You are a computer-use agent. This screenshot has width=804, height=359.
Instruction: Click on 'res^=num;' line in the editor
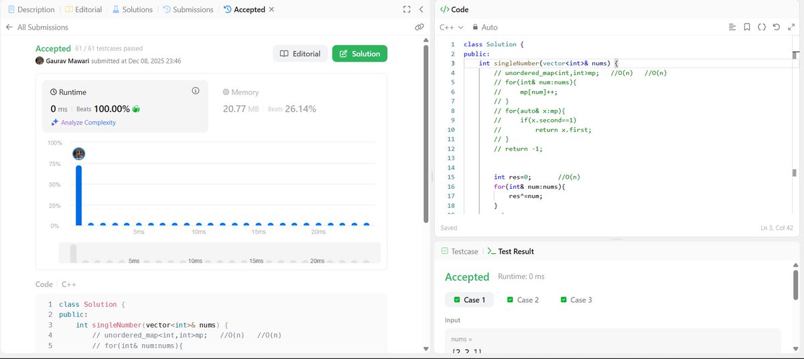point(525,196)
